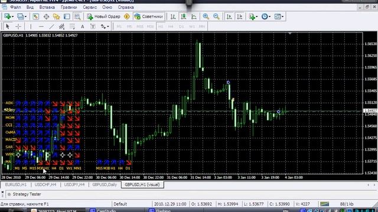The width and height of the screenshot is (378, 212).
Task: Switch to the USDCHF,H4 chart tab
Action: tap(45, 184)
